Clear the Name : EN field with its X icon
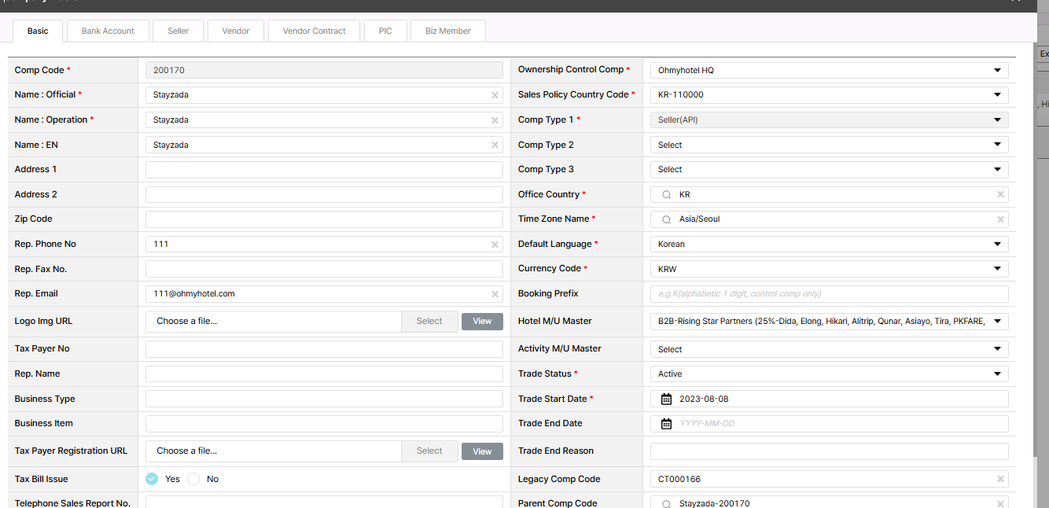 click(495, 145)
